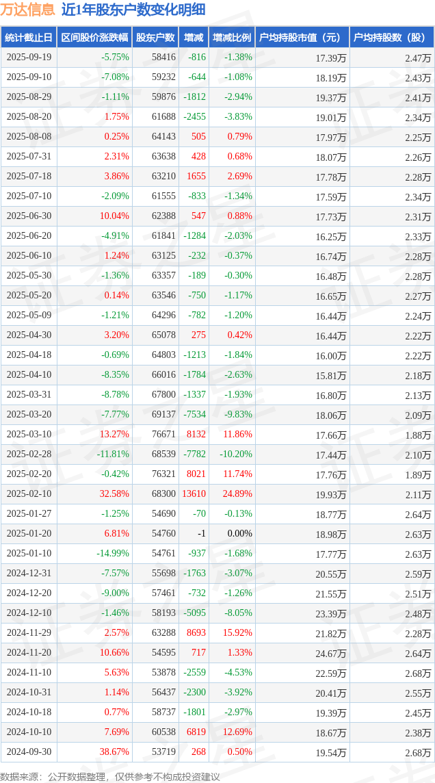This screenshot has height=783, width=435.
Task: Click the 24.89% change ratio cell
Action: tap(237, 494)
